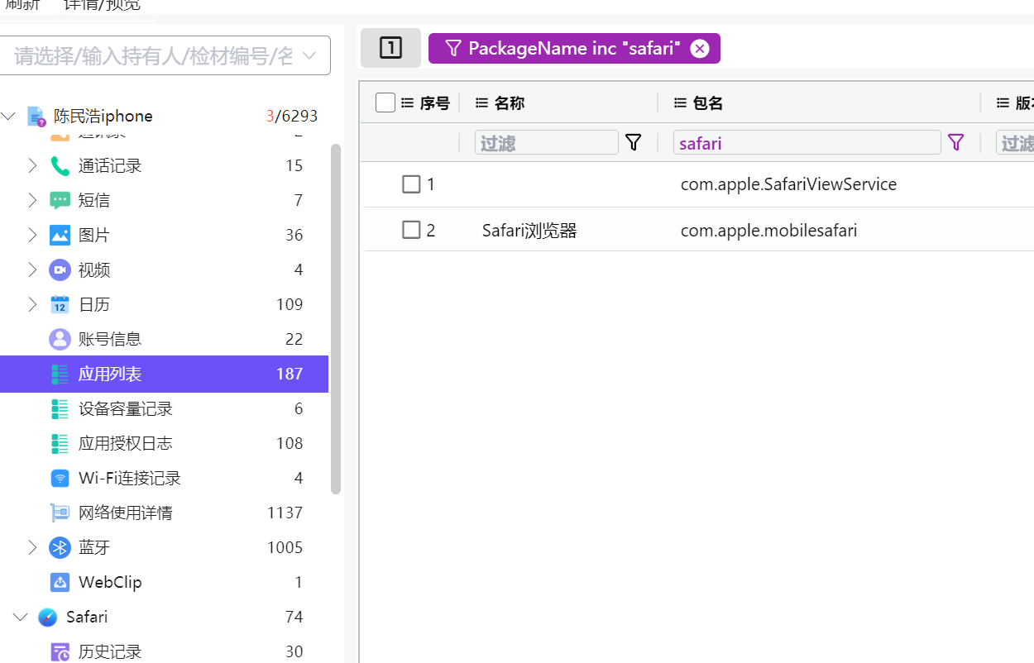
Task: Click the 网络使用详情 network card icon
Action: [x=60, y=513]
